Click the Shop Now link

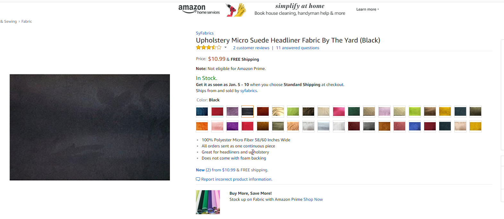(x=313, y=199)
